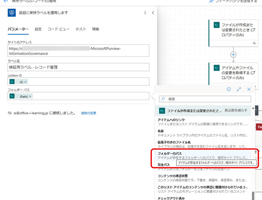This screenshot has height=200, width=262.
Task: Close the dynamic content popup
Action: [x=249, y=89]
